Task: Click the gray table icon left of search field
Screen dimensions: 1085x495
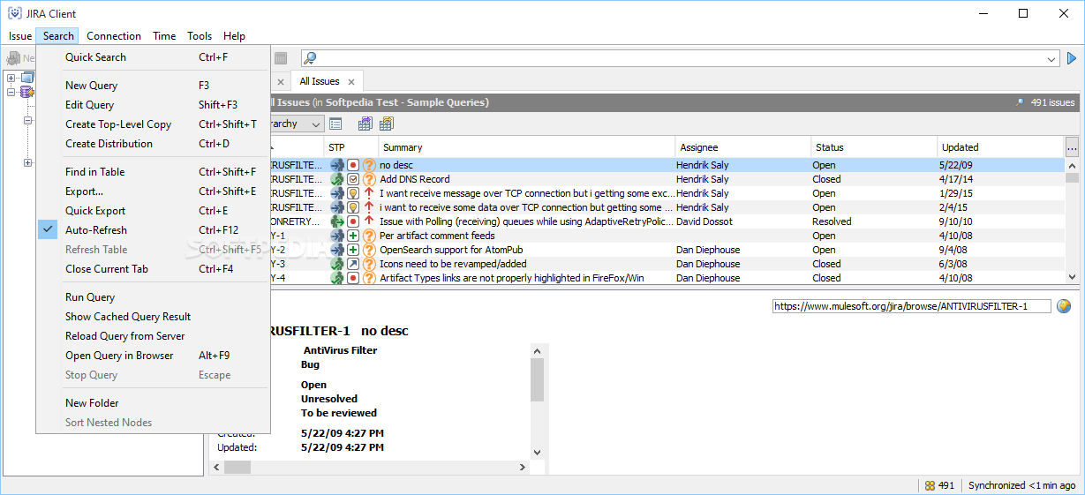Action: 281,58
